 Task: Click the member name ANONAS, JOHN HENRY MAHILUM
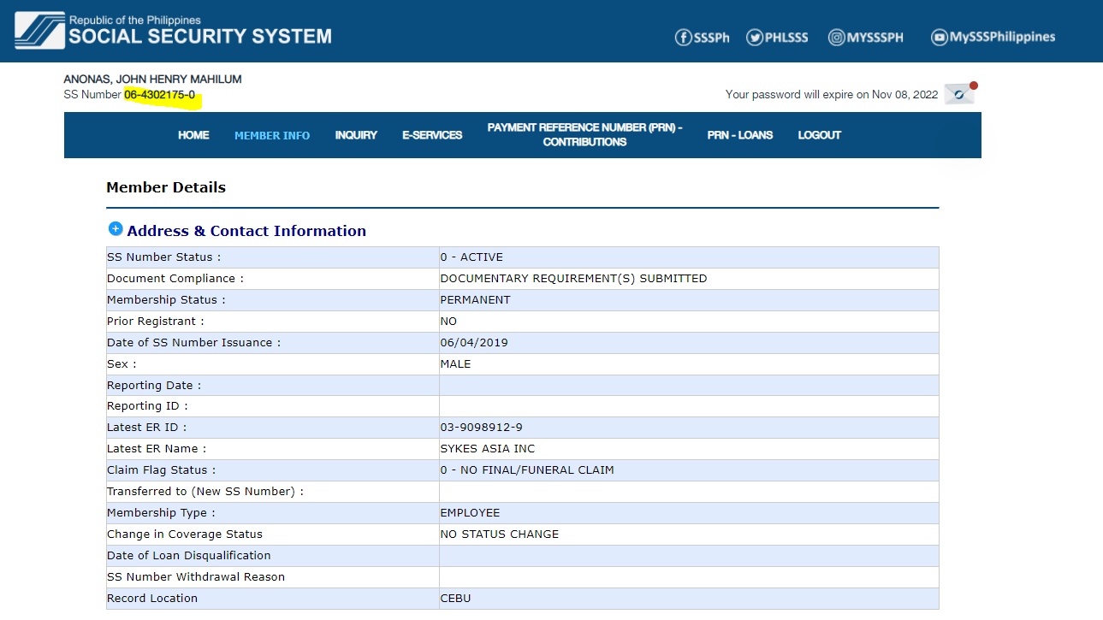click(x=152, y=80)
